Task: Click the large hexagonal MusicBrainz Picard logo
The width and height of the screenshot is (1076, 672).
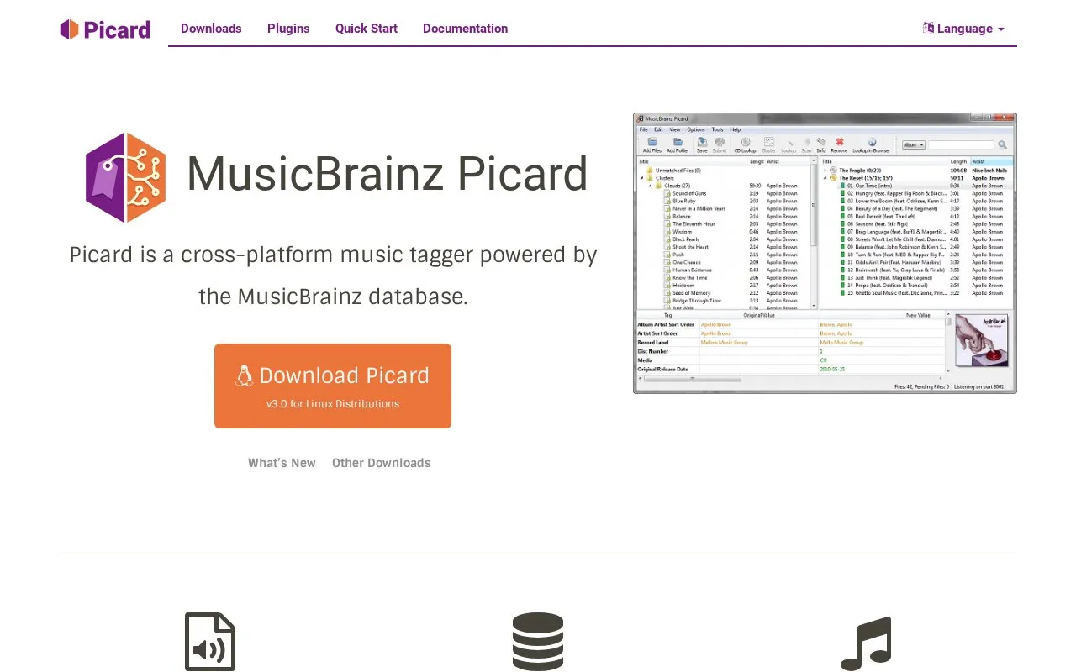Action: point(125,177)
